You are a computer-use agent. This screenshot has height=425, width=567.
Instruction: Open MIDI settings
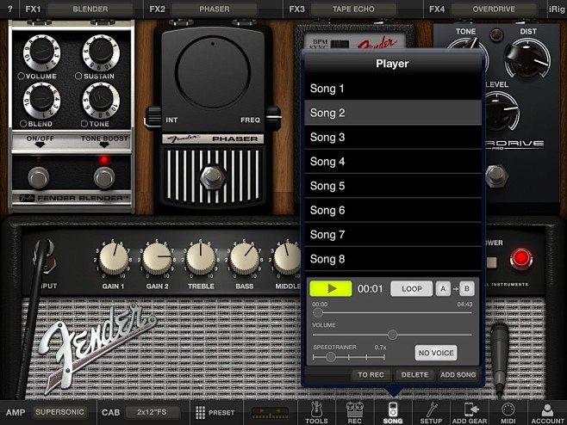tap(508, 411)
